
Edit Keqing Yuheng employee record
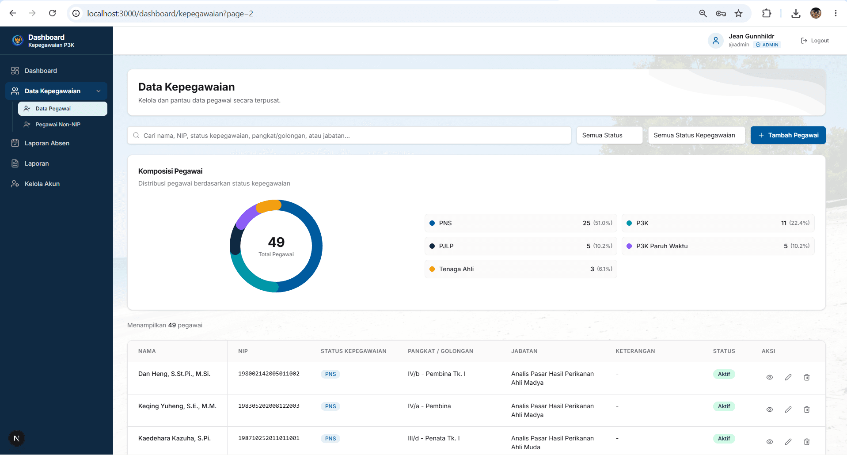788,409
